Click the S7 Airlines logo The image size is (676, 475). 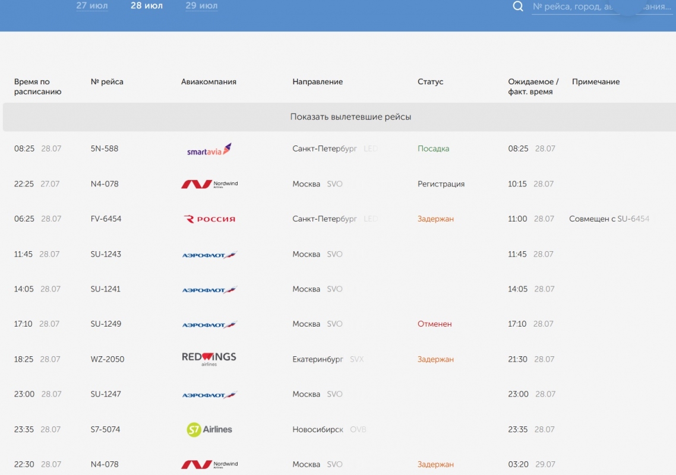click(x=209, y=429)
